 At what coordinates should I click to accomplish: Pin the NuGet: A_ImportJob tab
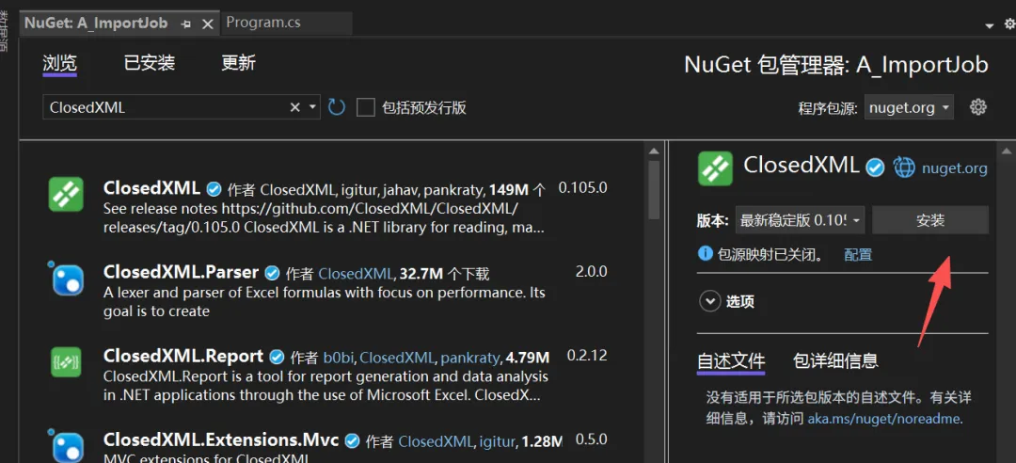pos(186,24)
